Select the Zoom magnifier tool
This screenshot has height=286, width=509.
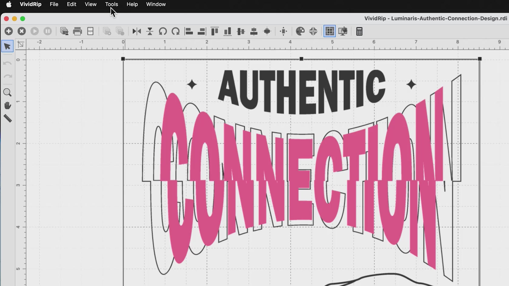pos(7,93)
